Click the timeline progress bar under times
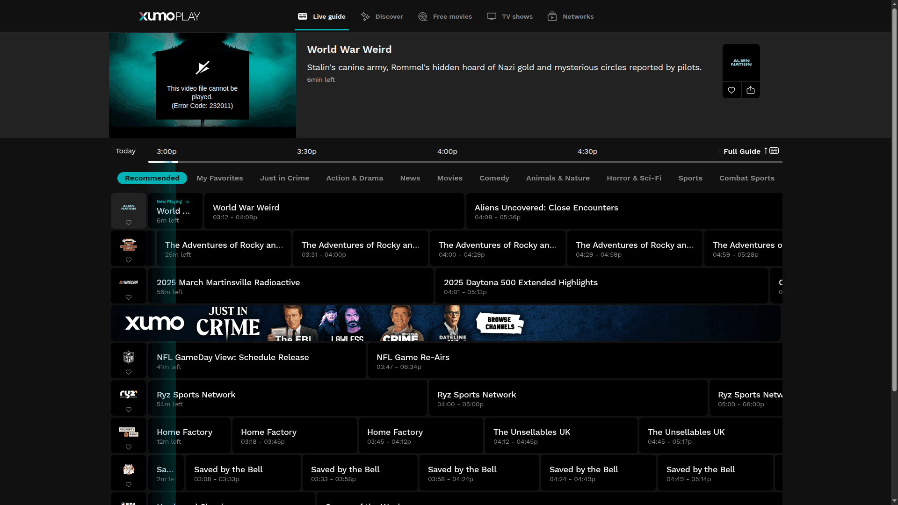Image resolution: width=898 pixels, height=505 pixels. point(465,162)
